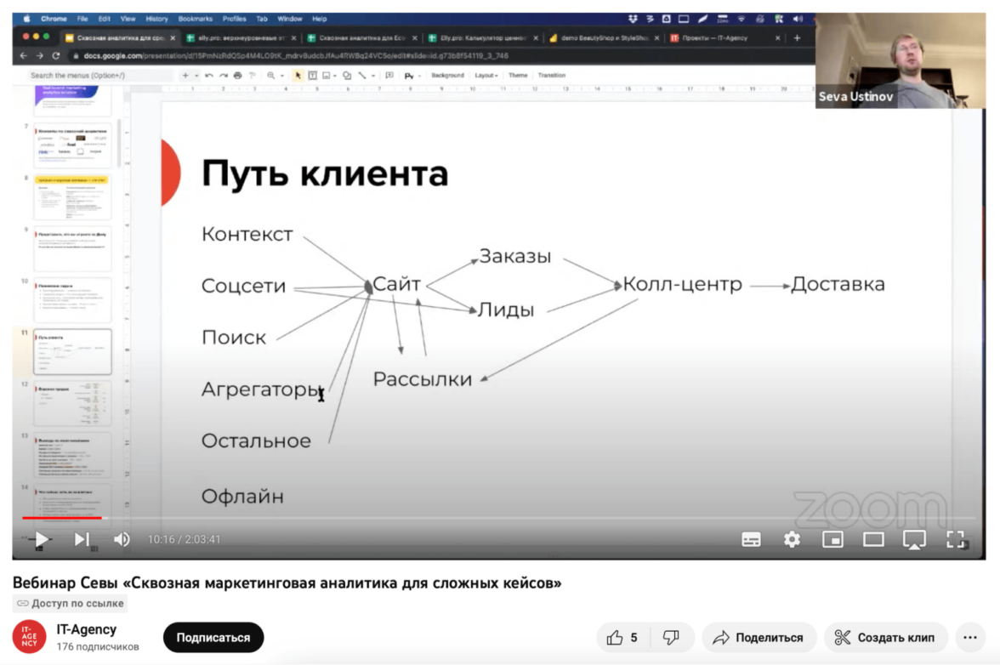Redo with the toolbar redo arrow
The image size is (1000, 665).
coord(223,75)
